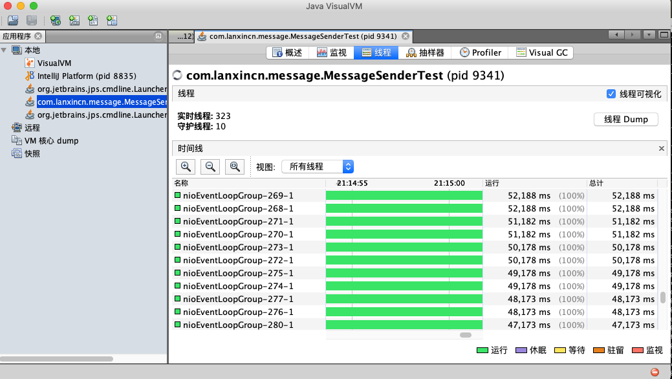Collapse the 本地 tree node

[x=5, y=50]
